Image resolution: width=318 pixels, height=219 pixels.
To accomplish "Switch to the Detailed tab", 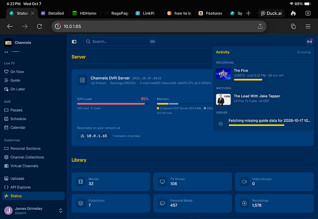I will tap(53, 13).
